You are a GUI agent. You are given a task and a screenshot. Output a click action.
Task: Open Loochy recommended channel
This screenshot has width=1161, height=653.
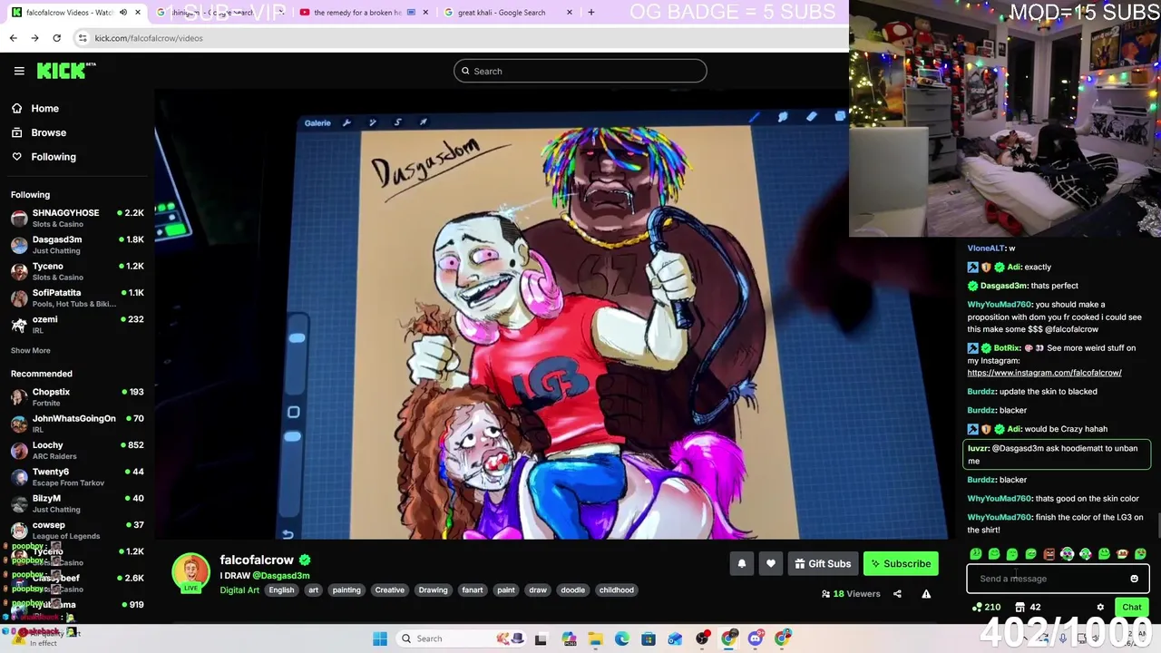coord(77,450)
